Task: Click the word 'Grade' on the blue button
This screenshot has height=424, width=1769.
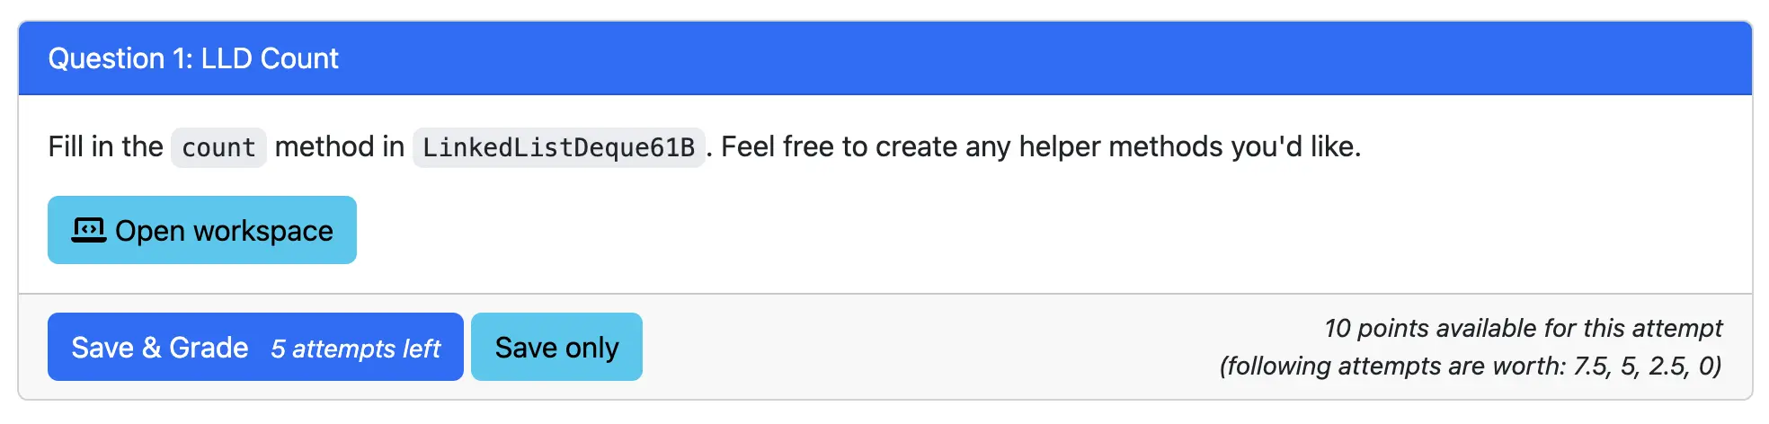Action: 209,348
